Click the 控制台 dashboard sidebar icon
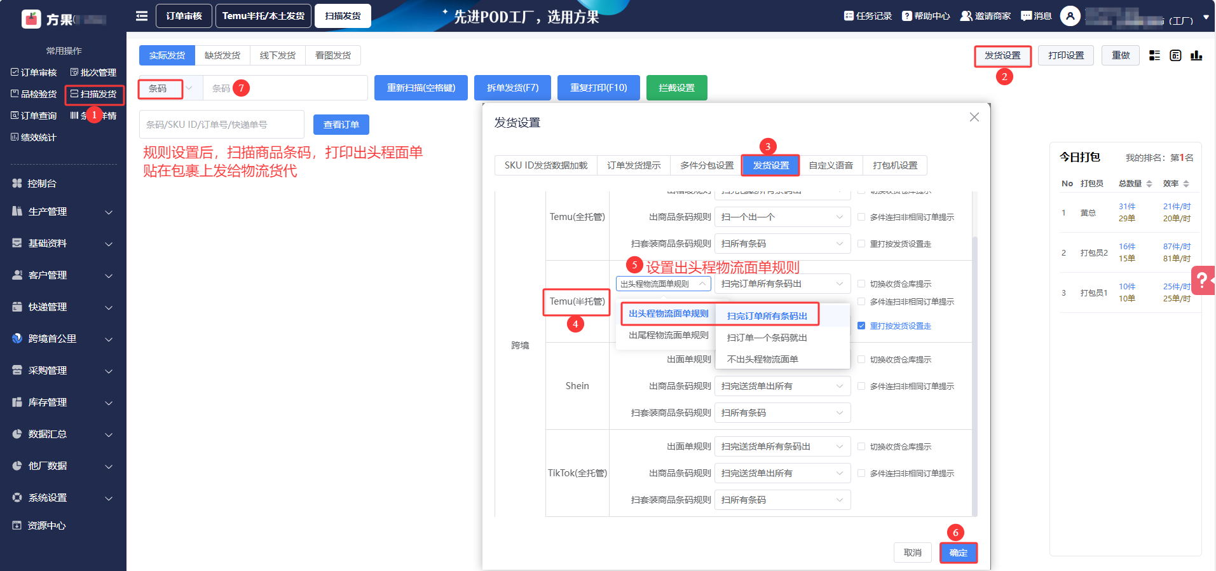 coord(17,183)
